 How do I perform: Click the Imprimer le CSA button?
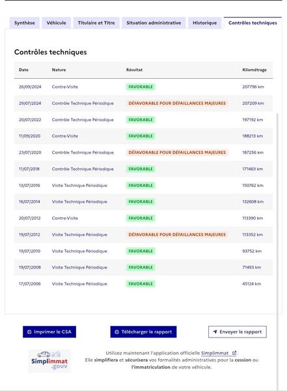pyautogui.click(x=49, y=332)
